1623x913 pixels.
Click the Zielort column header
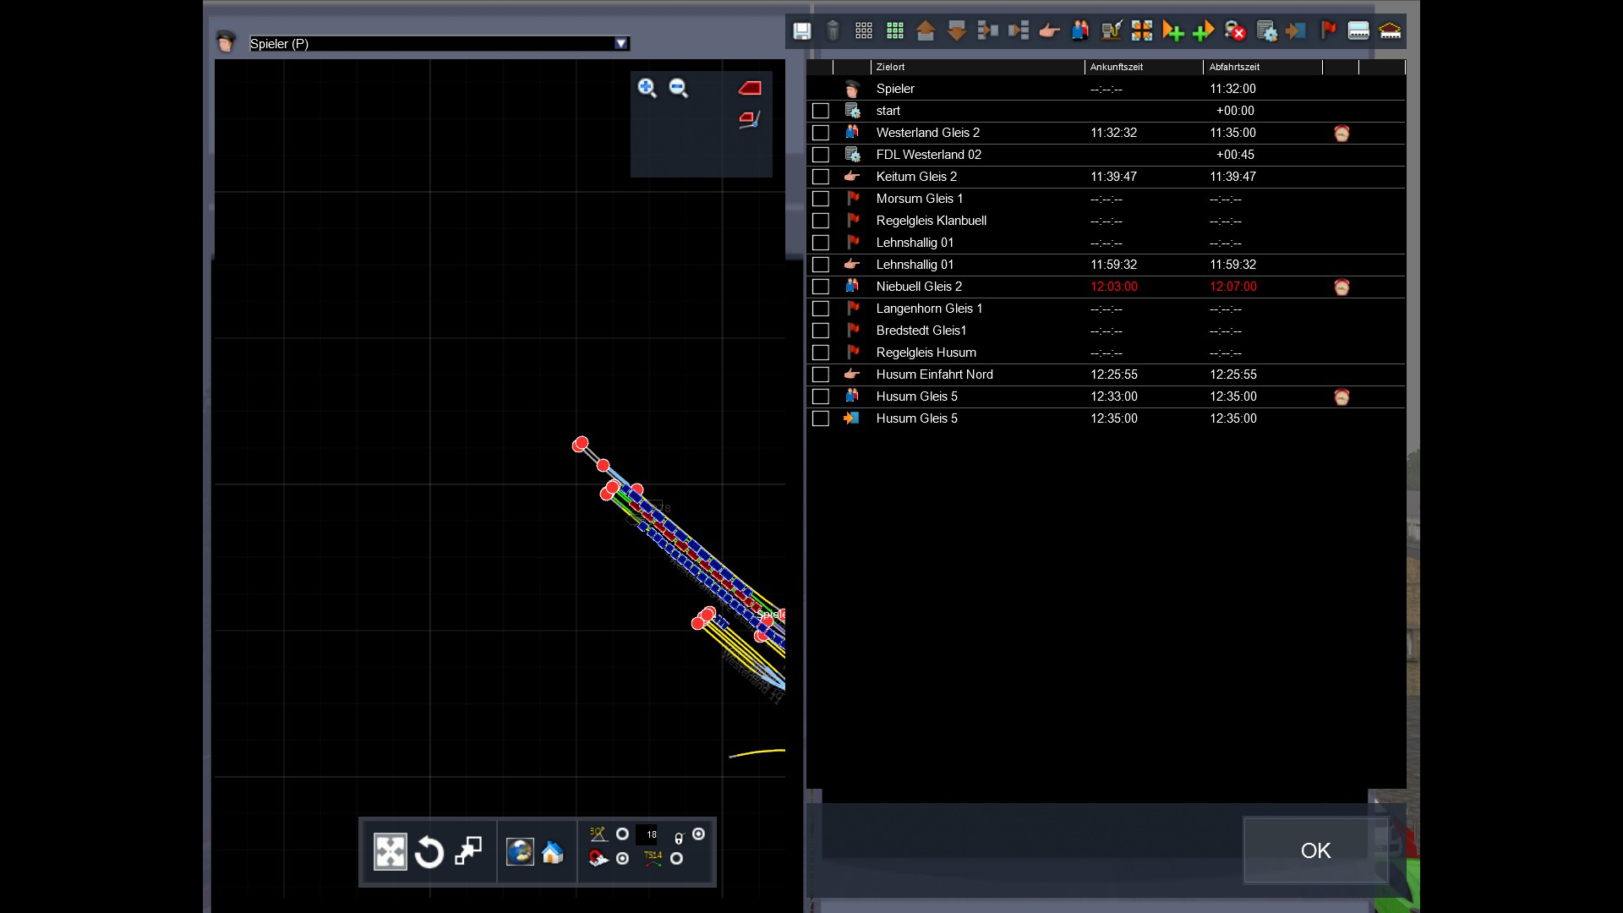pos(890,67)
